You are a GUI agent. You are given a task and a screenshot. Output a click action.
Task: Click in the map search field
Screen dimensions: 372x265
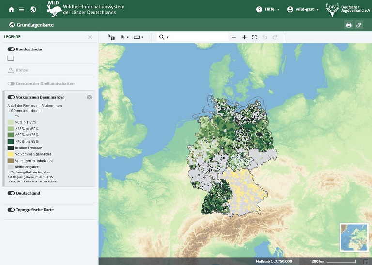coord(198,37)
